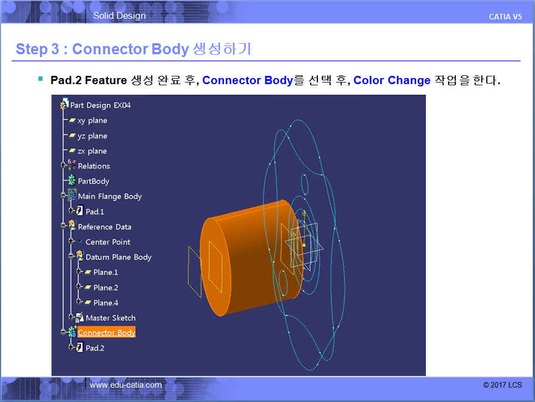Viewport: 535px width, 402px height.
Task: Select the xy plane icon
Action: coord(72,121)
